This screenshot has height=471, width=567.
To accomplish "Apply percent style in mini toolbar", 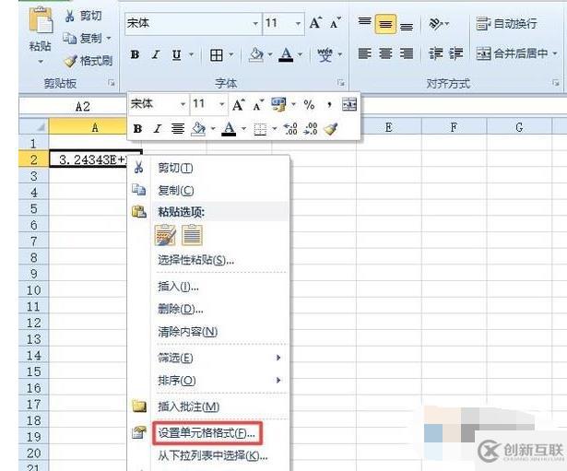I will pyautogui.click(x=309, y=105).
